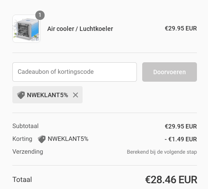The image size is (208, 189).
Task: Select the Air cooler / Luchtkoeler title
Action: click(x=80, y=29)
